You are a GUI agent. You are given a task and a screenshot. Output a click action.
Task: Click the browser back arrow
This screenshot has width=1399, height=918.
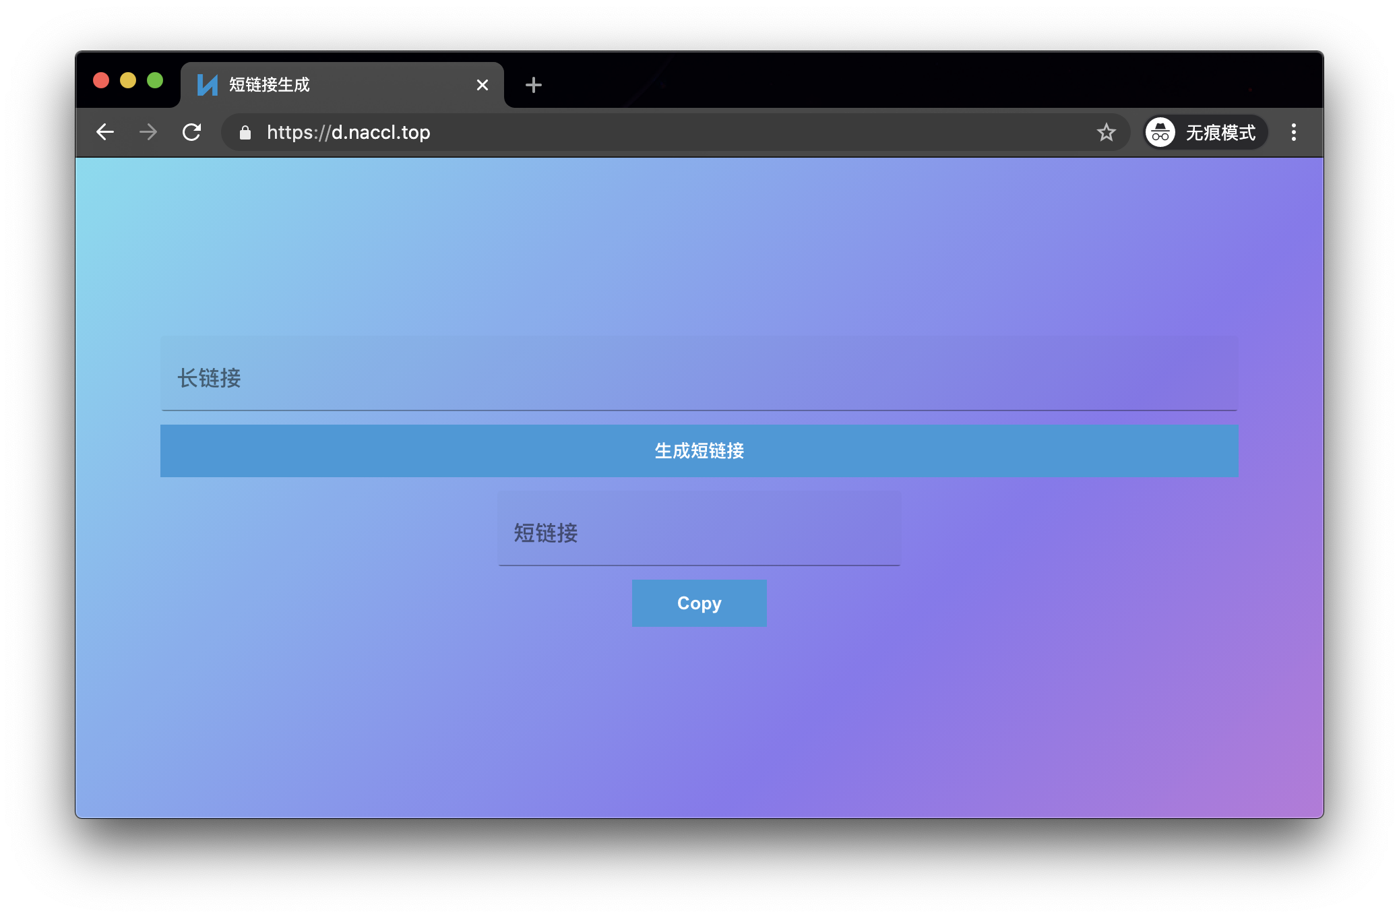point(105,132)
